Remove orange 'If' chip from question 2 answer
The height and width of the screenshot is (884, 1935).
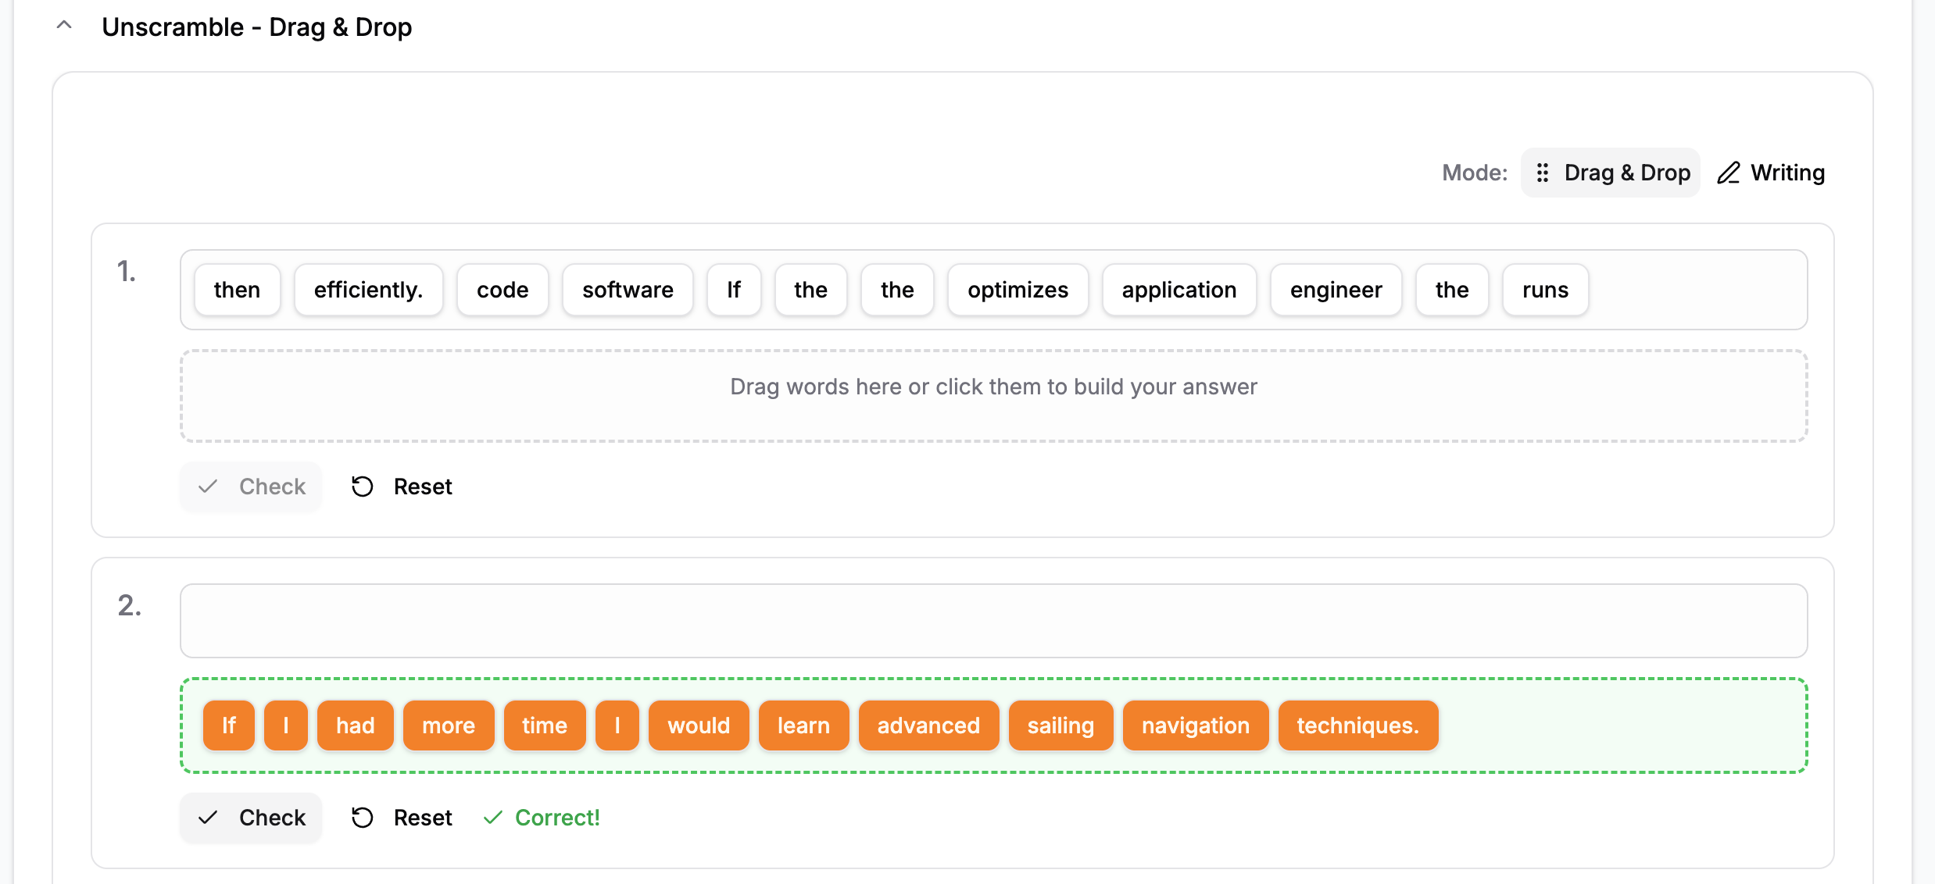228,725
